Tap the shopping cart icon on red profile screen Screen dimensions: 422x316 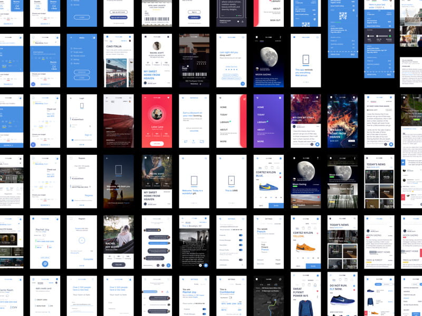[168, 98]
